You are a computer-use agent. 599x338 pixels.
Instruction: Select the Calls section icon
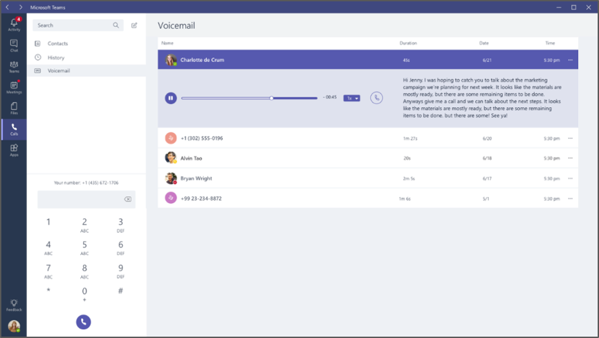[14, 130]
